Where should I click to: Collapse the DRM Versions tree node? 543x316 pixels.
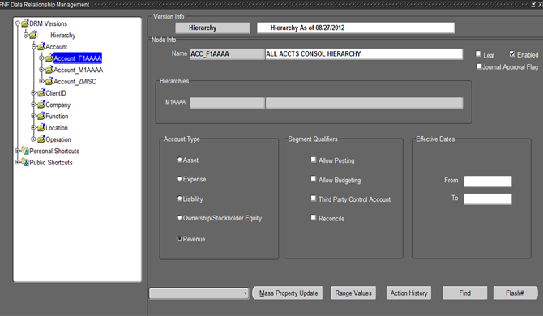(x=18, y=23)
